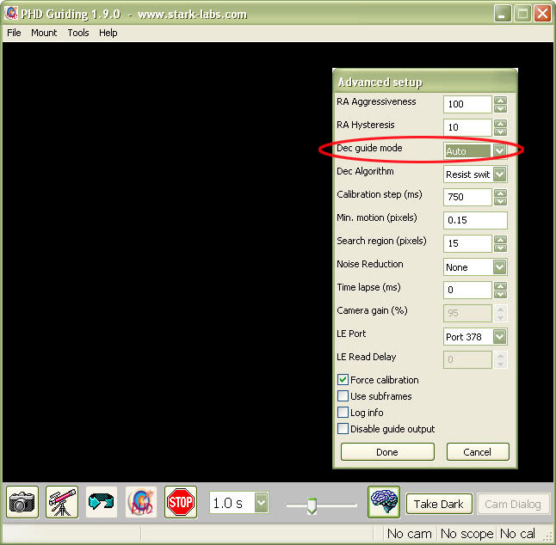Decrease RA Aggressiveness with down arrow
The image size is (556, 545).
500,108
